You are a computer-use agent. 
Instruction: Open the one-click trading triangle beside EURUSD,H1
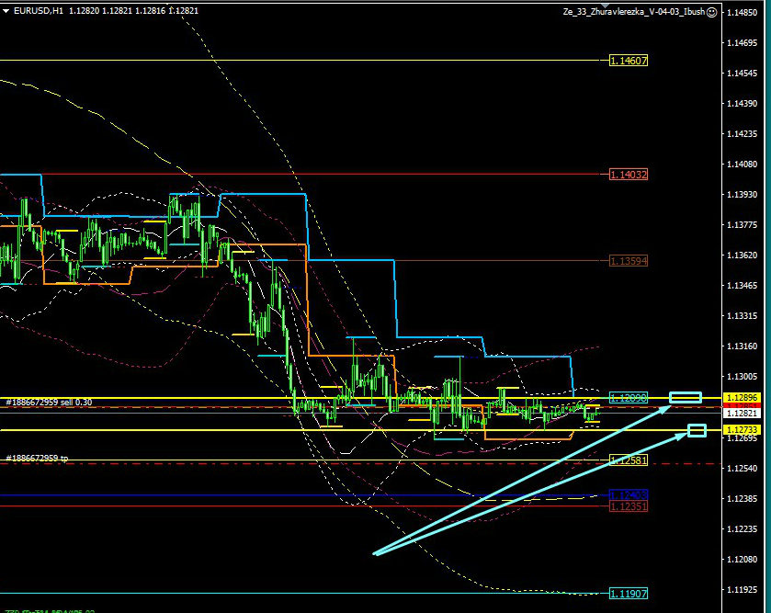tap(6, 10)
